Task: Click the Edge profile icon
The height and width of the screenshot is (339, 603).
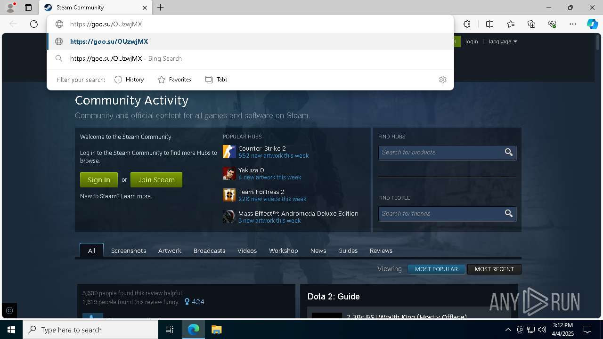Action: 10,7
